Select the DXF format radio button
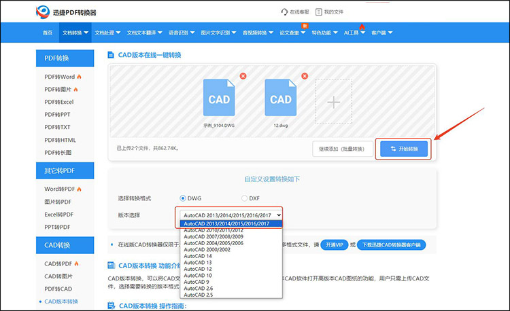510x311 pixels. pyautogui.click(x=244, y=198)
